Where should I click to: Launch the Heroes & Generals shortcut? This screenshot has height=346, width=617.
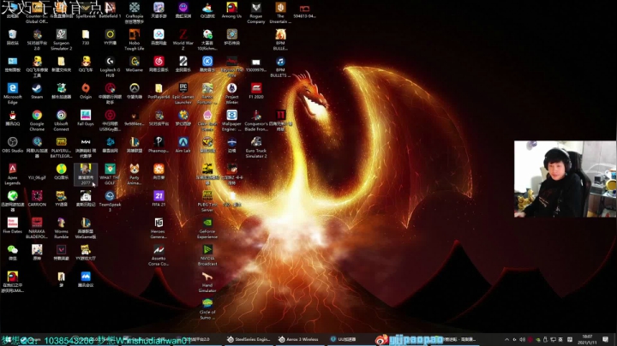[159, 228]
